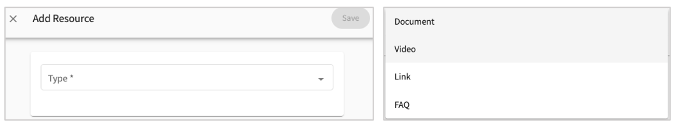Click blank space right of Link option
676x125 pixels.
pyautogui.click(x=548, y=77)
